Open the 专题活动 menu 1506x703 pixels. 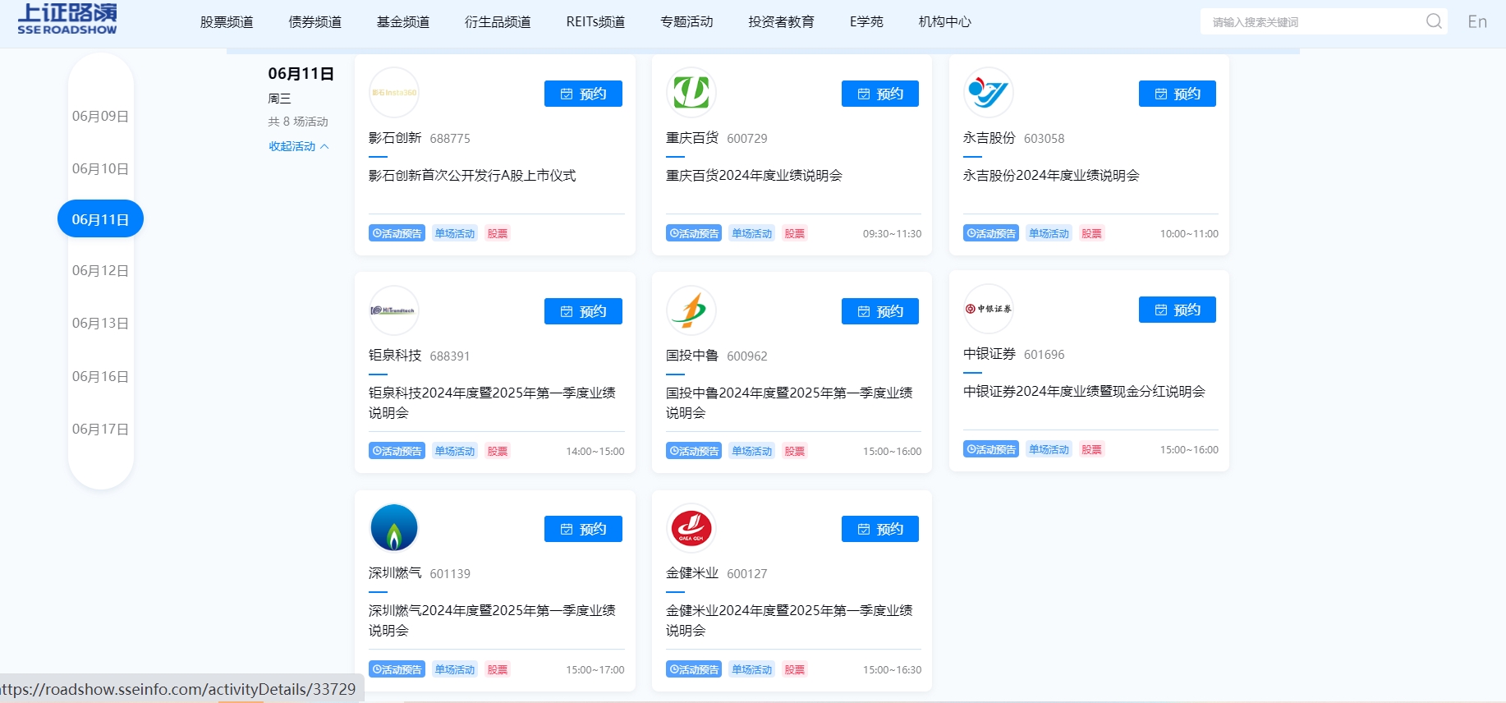coord(686,22)
